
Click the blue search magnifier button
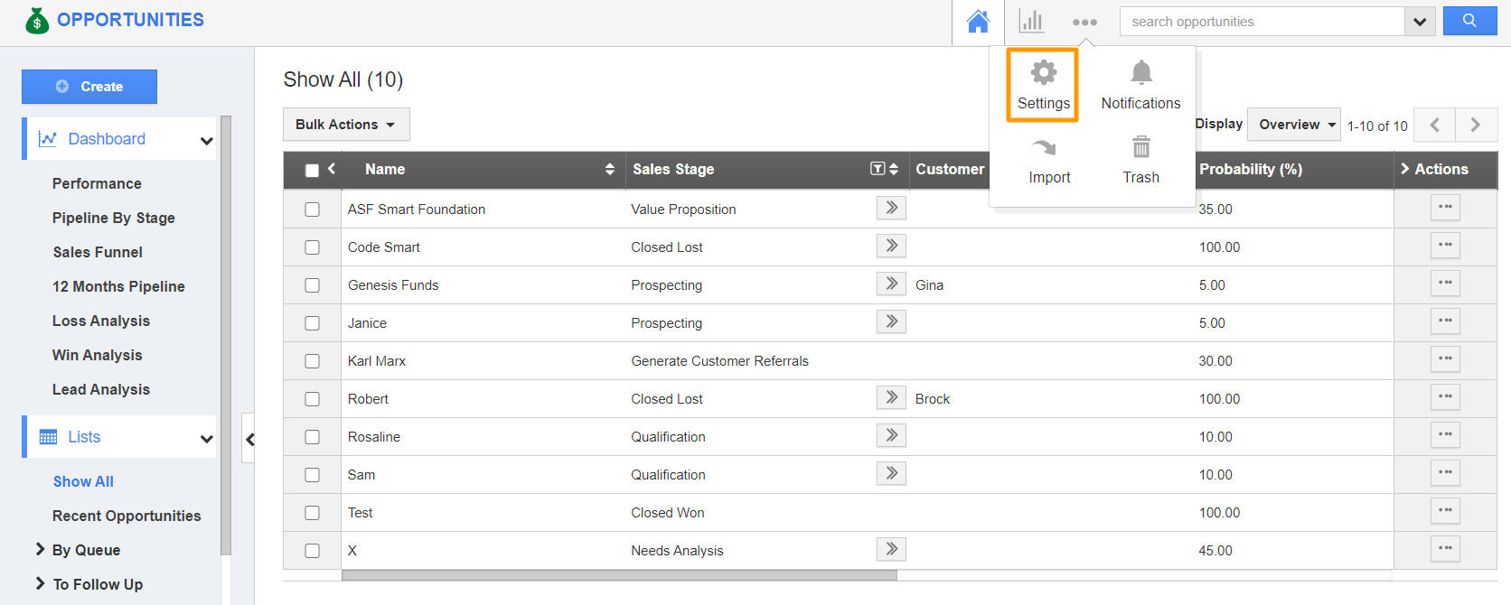pos(1469,21)
